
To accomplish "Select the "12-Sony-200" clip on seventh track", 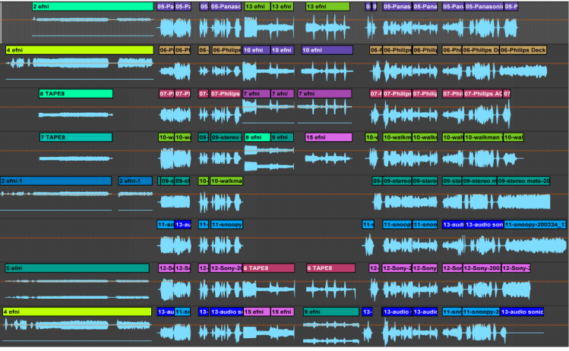I will pos(482,268).
